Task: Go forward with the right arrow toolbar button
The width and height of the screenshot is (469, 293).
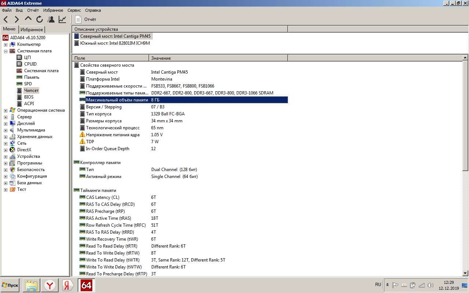Action: 17,19
